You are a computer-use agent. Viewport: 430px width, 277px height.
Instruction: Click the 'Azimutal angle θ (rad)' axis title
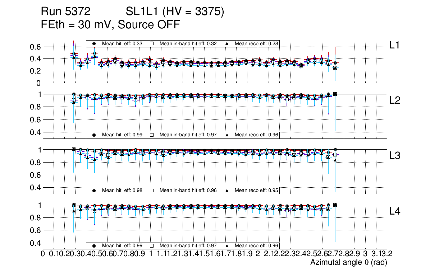(x=348, y=263)
